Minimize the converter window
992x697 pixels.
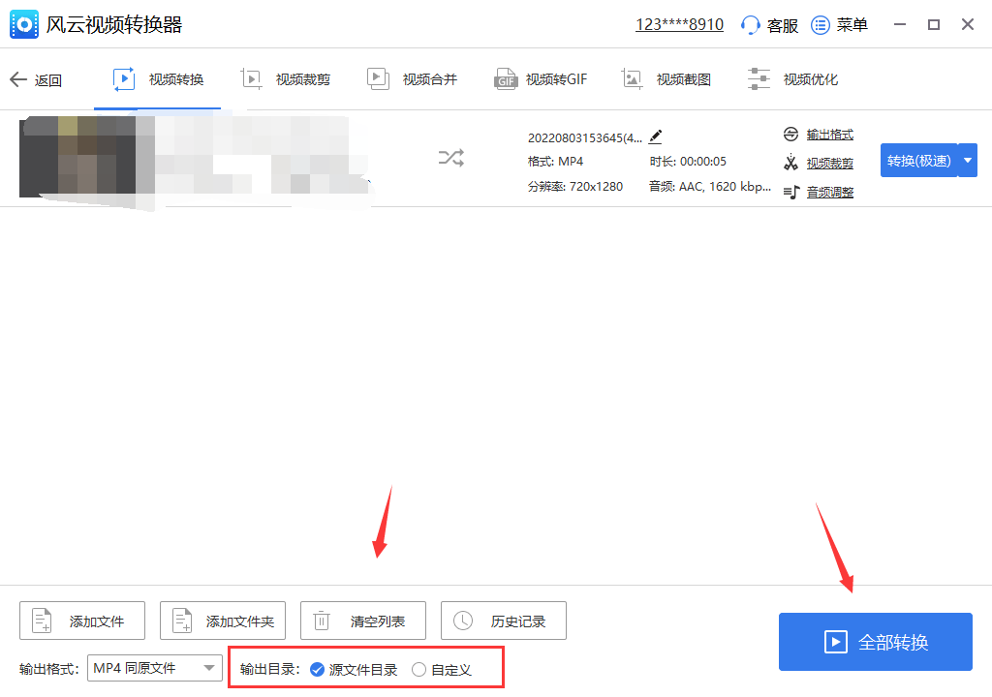tap(900, 24)
